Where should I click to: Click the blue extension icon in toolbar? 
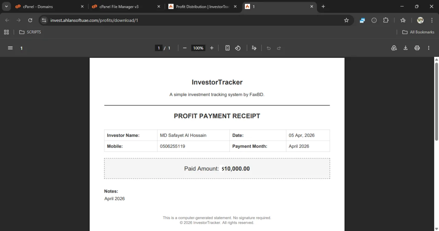(362, 20)
